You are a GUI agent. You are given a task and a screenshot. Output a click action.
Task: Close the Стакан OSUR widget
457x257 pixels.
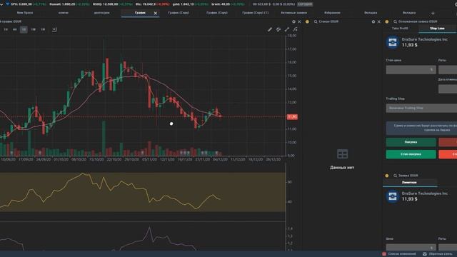pos(379,21)
